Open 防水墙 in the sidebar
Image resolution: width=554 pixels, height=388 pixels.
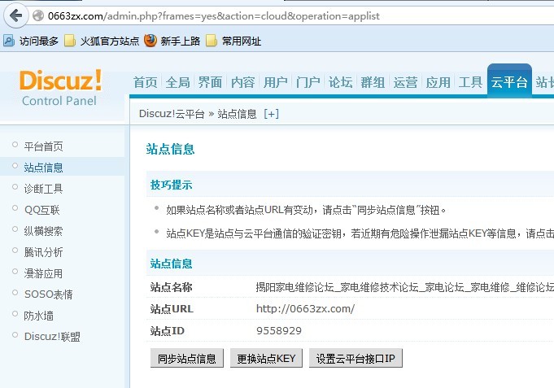pos(38,316)
